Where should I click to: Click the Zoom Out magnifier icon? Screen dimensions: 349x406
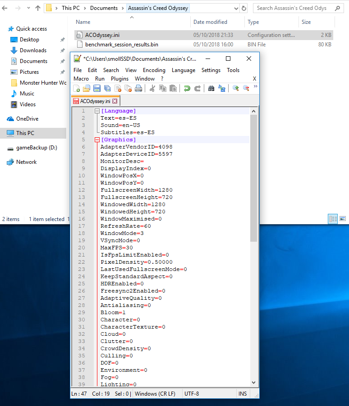(x=246, y=89)
